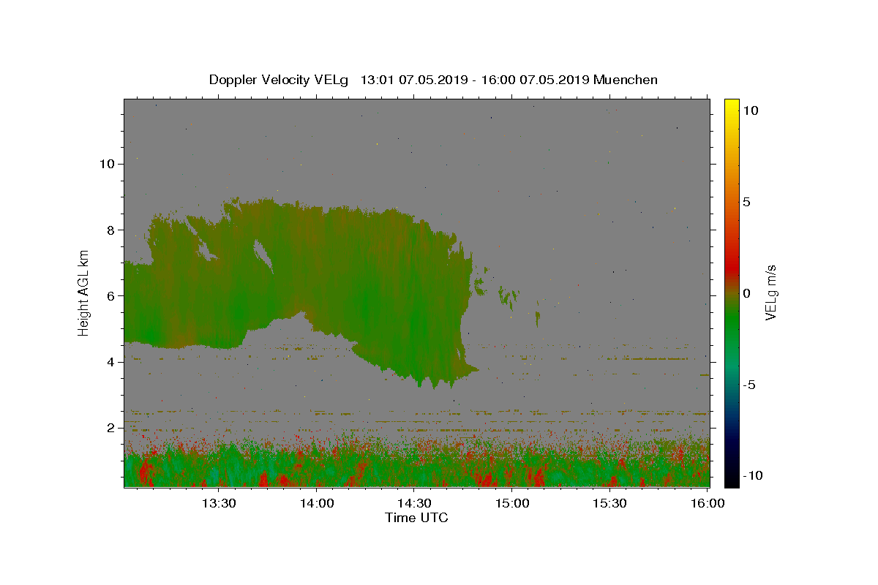Viewport: 878px width, 585px height.
Task: Click the colorbar label '0'
Action: tap(746, 293)
